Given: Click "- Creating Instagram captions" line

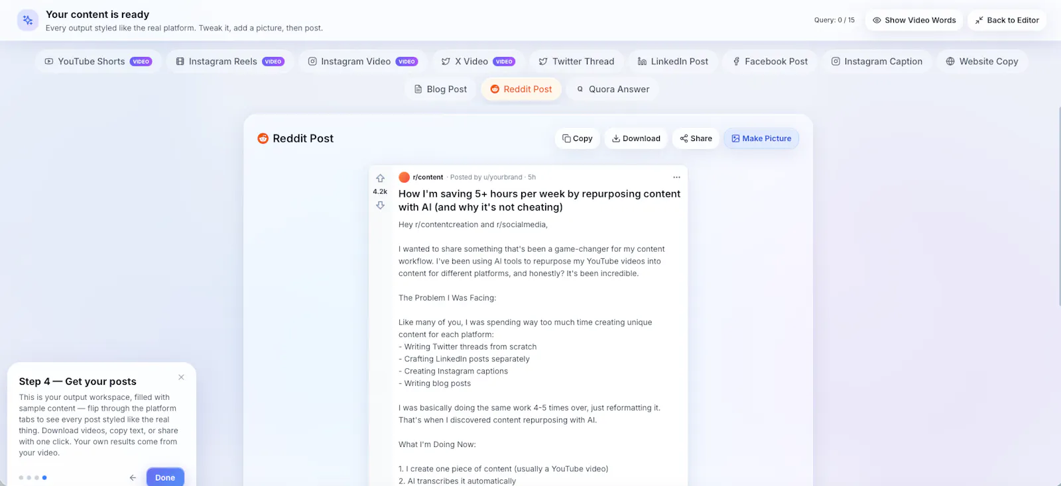Looking at the screenshot, I should [453, 371].
